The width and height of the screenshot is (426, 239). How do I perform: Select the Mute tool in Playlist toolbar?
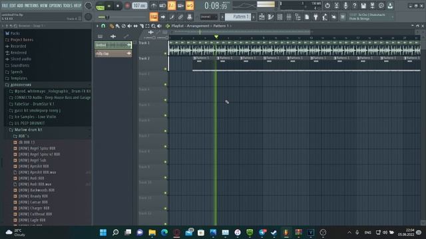(x=130, y=26)
